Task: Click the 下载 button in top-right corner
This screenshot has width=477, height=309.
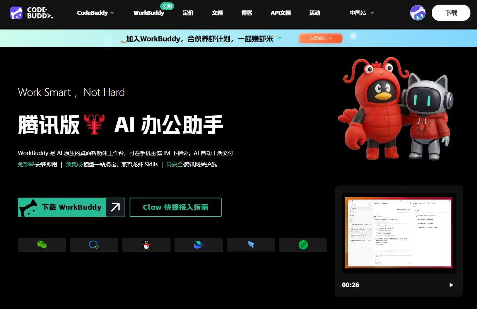Action: click(451, 13)
